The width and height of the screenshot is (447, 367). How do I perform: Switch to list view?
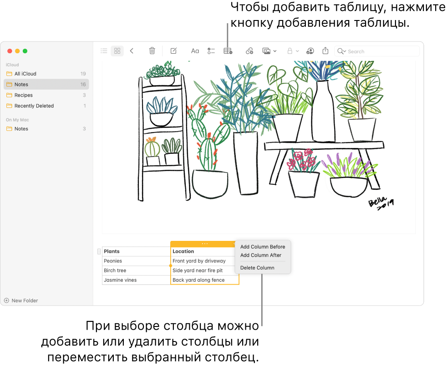point(104,51)
